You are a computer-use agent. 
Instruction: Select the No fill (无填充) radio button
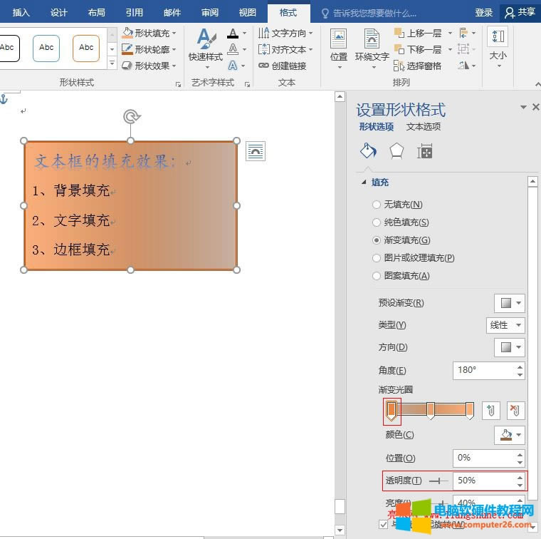point(377,205)
